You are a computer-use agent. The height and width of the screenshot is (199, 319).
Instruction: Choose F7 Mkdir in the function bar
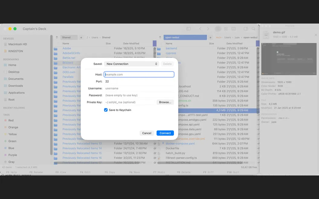click(x=159, y=172)
